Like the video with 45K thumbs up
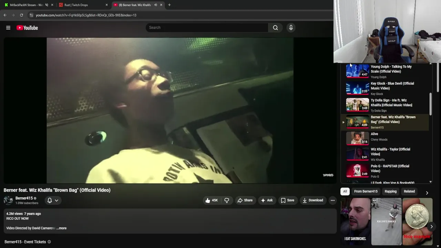This screenshot has width=441, height=248. click(x=212, y=200)
